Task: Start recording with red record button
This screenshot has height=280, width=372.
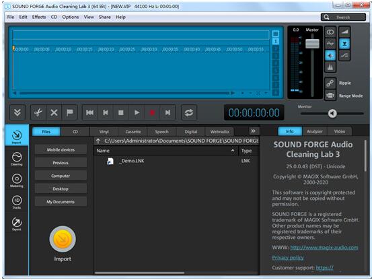Action: click(x=152, y=112)
